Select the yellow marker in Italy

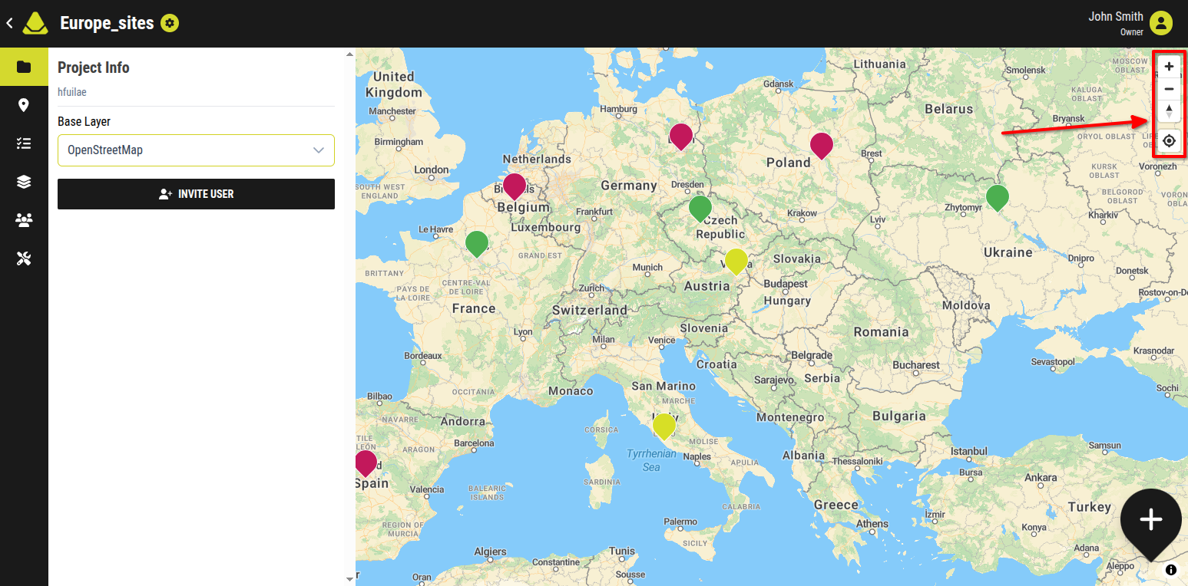(x=664, y=426)
